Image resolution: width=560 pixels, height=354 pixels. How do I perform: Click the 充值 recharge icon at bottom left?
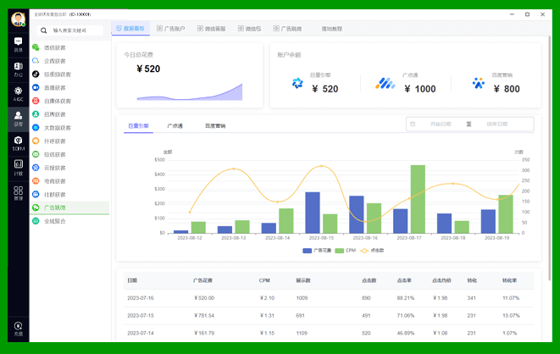18,328
